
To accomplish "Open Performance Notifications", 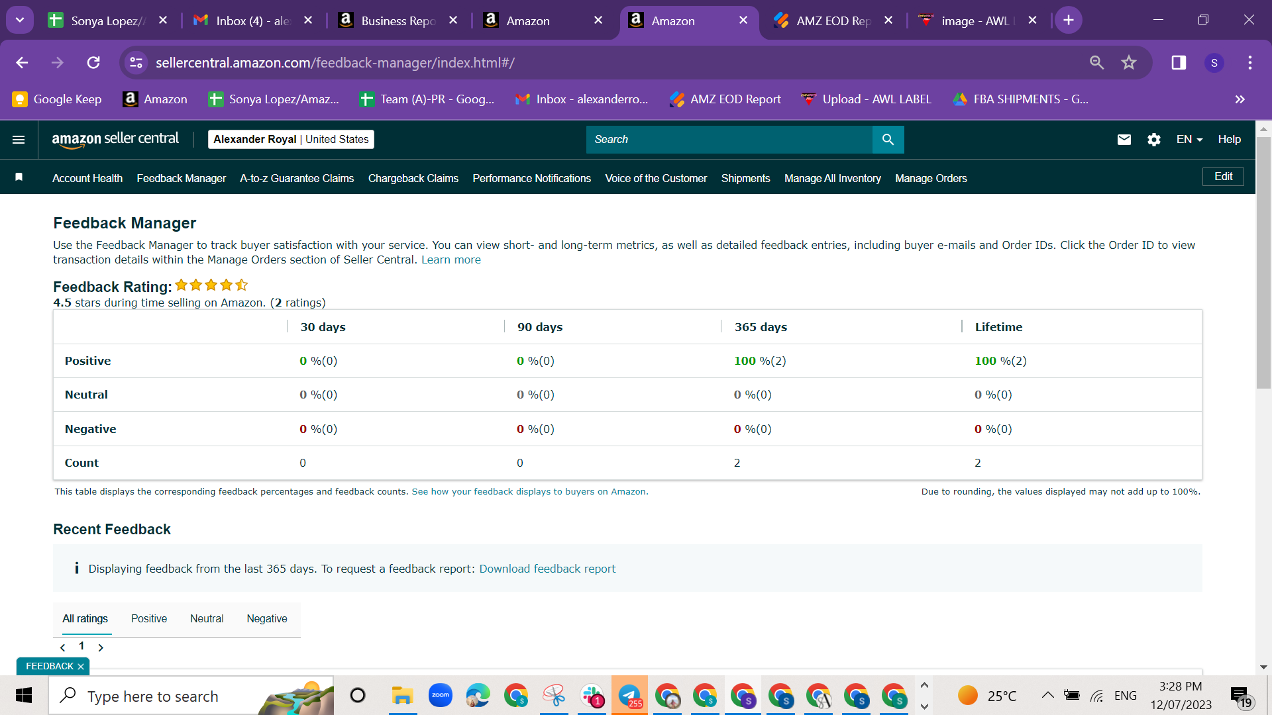I will (x=531, y=179).
